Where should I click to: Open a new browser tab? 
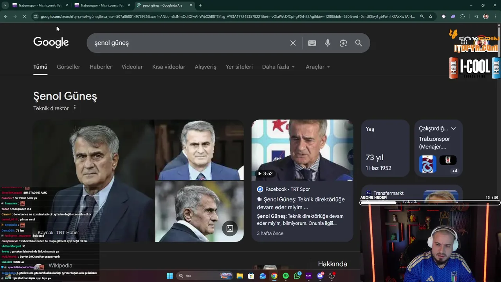[x=200, y=5]
